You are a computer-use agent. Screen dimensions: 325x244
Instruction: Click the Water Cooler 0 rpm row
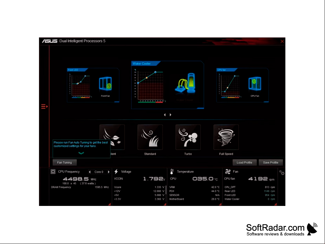pos(250,199)
